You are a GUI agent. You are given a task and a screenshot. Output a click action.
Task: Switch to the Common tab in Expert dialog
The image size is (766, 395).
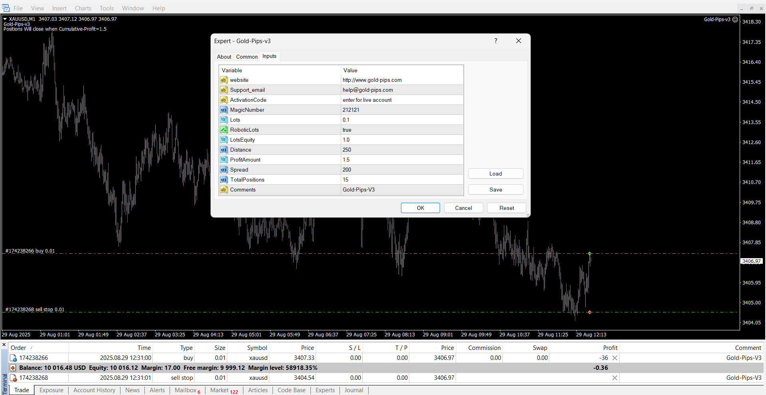coord(247,57)
